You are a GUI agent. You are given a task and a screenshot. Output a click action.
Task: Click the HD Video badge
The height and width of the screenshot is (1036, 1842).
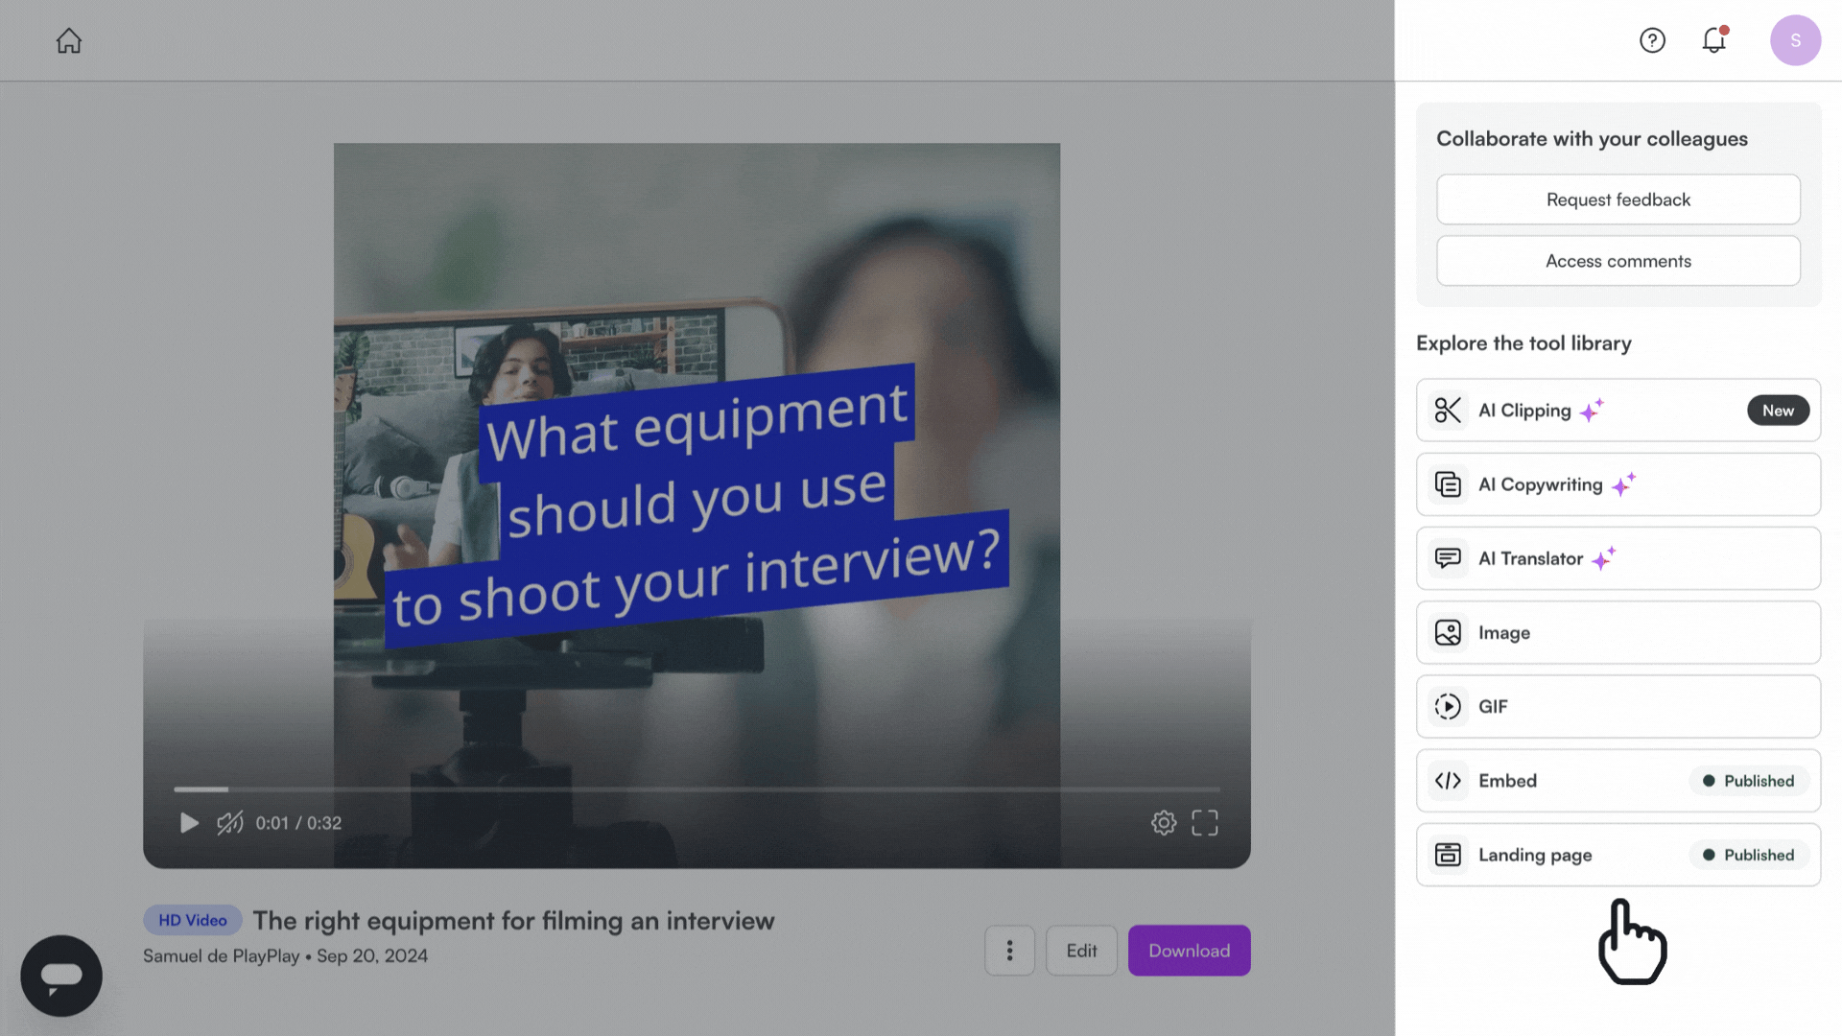[193, 920]
